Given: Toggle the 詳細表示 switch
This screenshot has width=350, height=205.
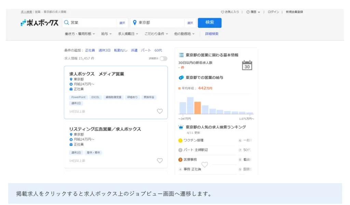Looking at the screenshot, I should [x=163, y=59].
